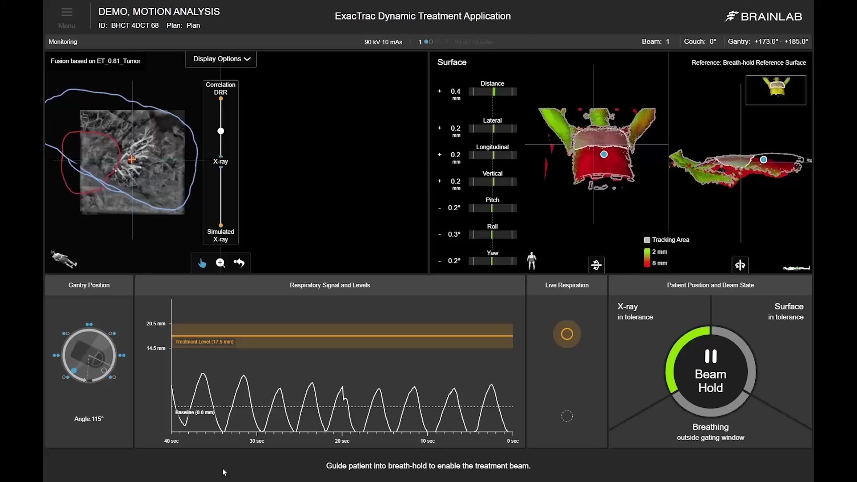Screen dimensions: 857x482
Task: Click the blue X-ray sequence indicator dot
Action: point(426,42)
